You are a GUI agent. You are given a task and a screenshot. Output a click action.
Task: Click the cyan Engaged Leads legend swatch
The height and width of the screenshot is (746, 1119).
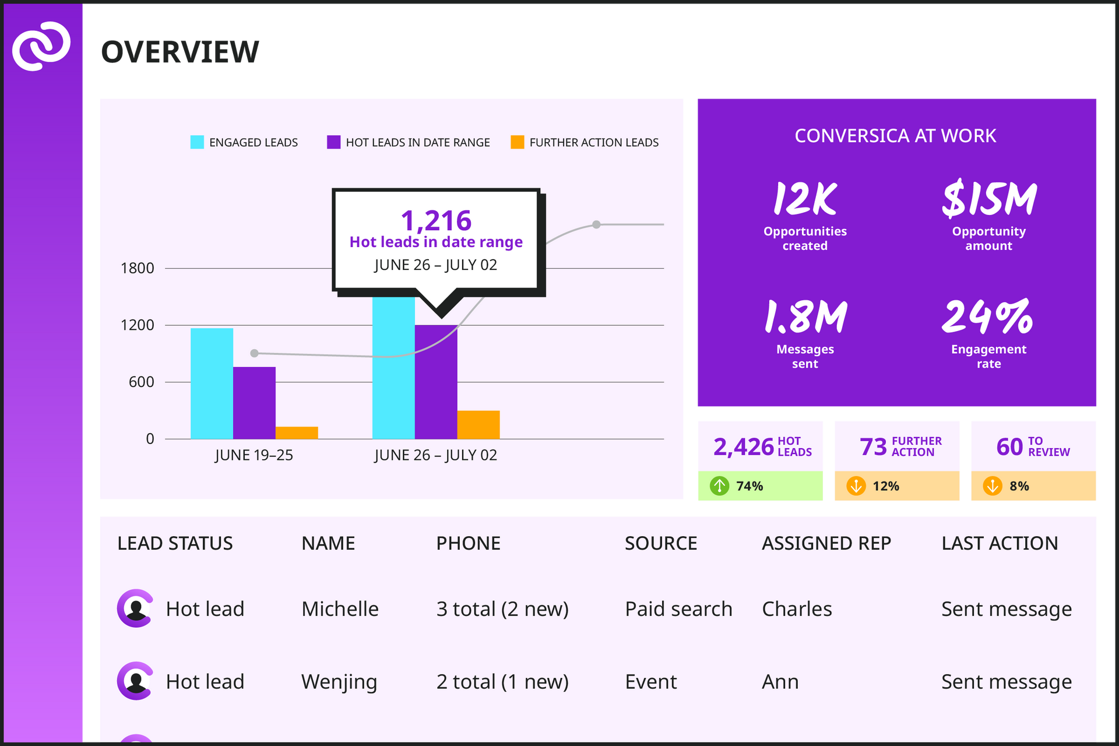(197, 142)
